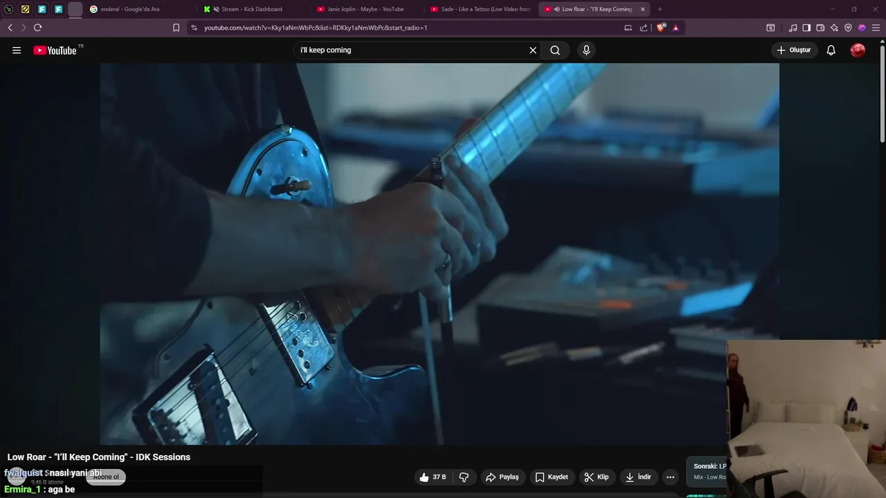Open Leo AI sparkle icon

pyautogui.click(x=834, y=28)
